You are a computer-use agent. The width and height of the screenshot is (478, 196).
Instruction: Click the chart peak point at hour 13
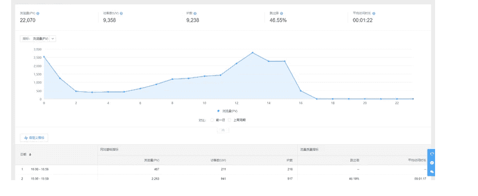coord(252,53)
